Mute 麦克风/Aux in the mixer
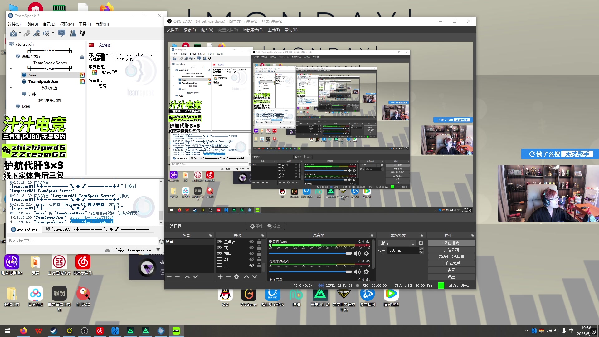The width and height of the screenshot is (599, 337). 357,253
